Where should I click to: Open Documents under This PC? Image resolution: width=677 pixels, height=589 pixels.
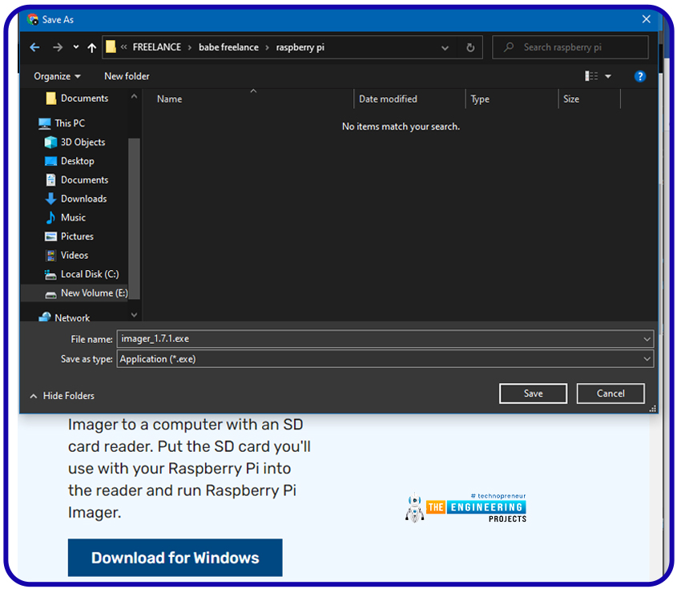(84, 180)
